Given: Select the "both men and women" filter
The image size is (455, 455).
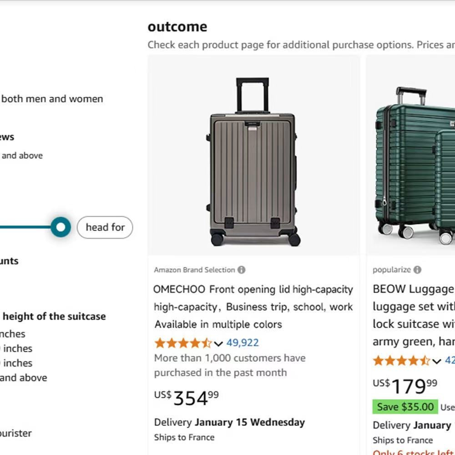Looking at the screenshot, I should coord(52,99).
